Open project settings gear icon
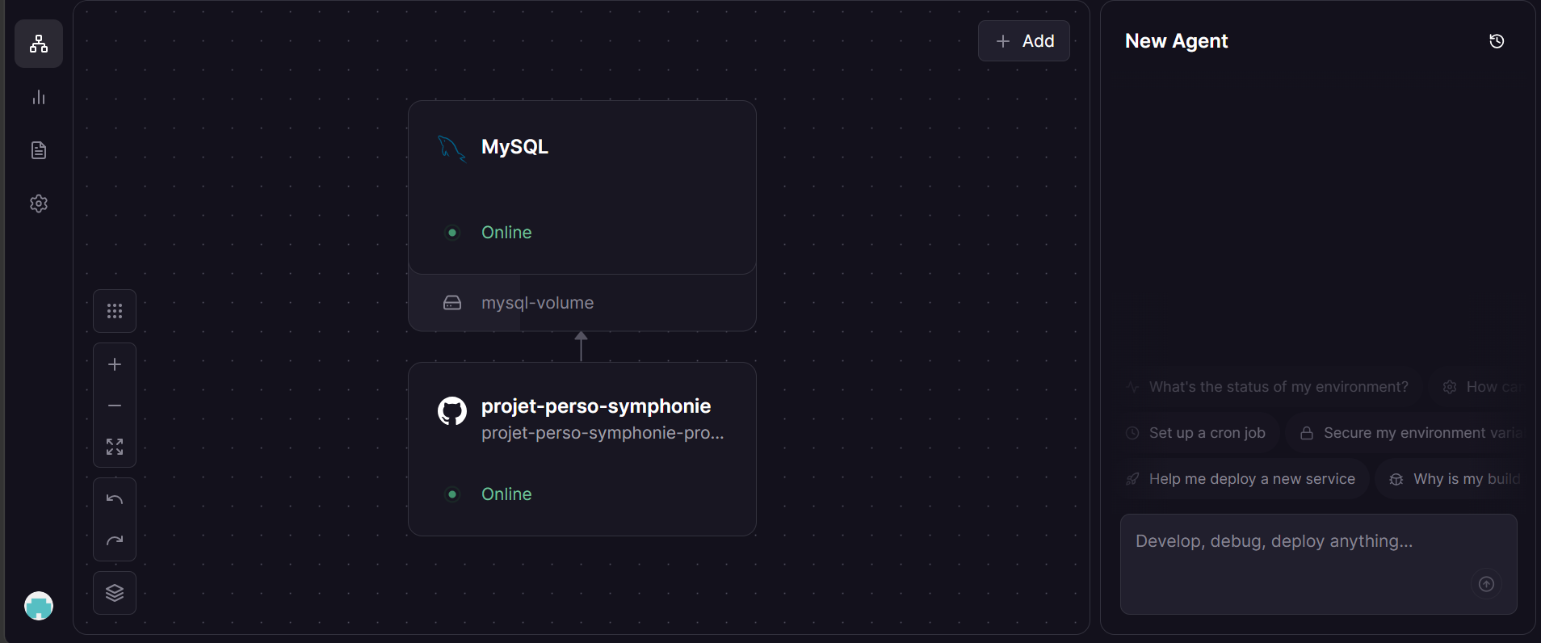 tap(39, 204)
